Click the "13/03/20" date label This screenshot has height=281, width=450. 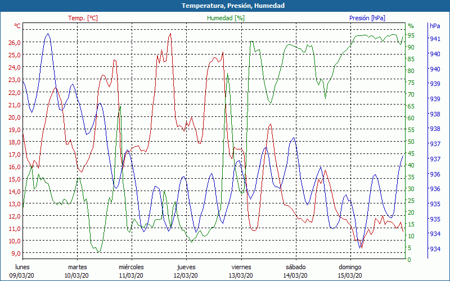pos(241,275)
